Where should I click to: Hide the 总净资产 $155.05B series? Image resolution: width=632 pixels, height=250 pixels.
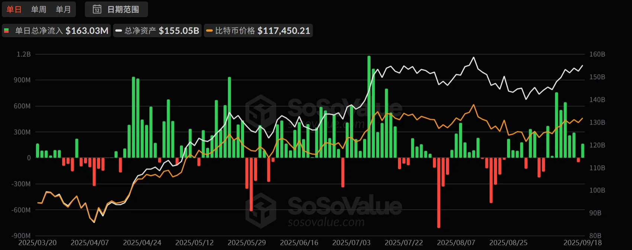[161, 31]
